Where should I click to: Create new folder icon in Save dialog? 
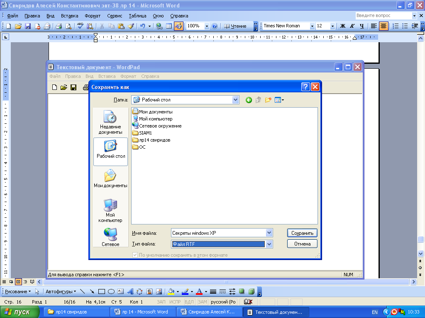click(x=268, y=100)
